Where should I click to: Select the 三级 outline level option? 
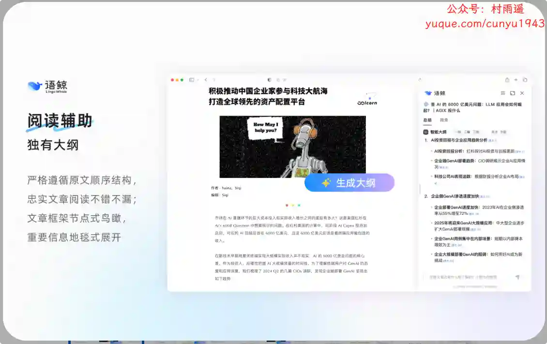click(x=476, y=132)
